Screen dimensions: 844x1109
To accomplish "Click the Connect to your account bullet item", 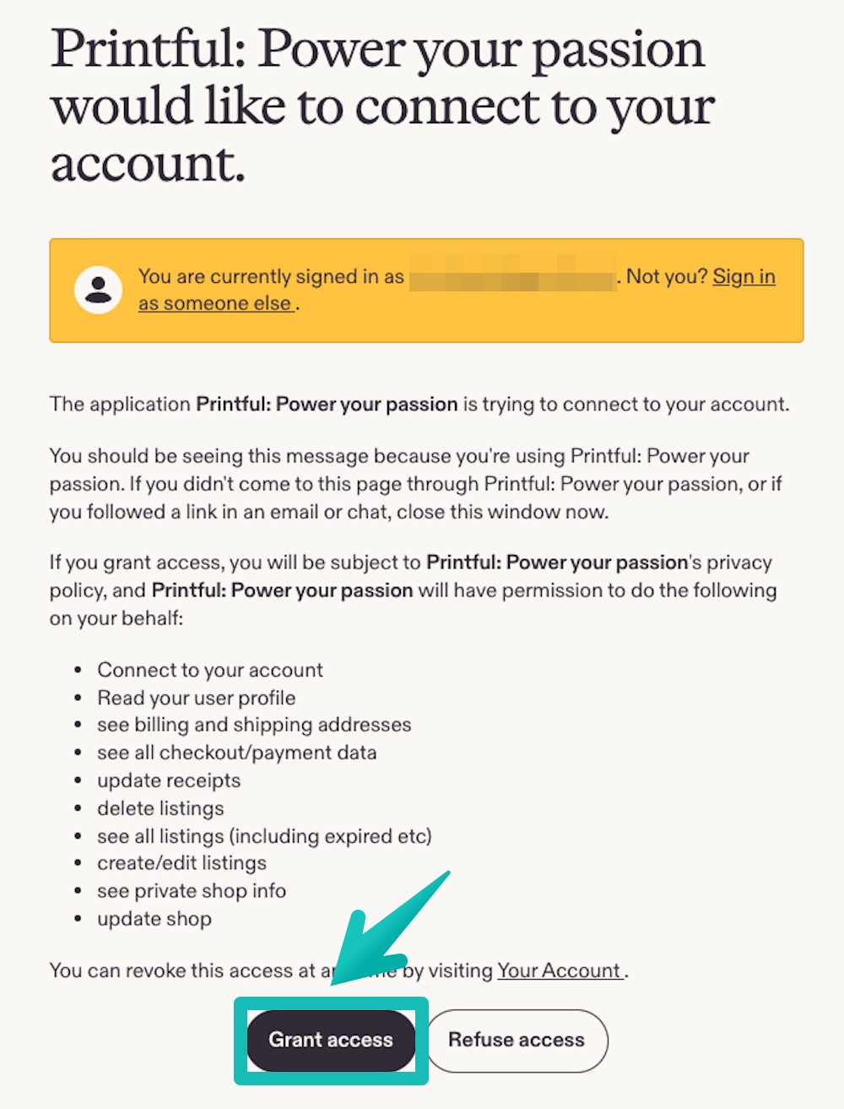I will click(210, 670).
